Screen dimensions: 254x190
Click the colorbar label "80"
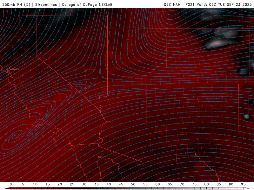206,184
